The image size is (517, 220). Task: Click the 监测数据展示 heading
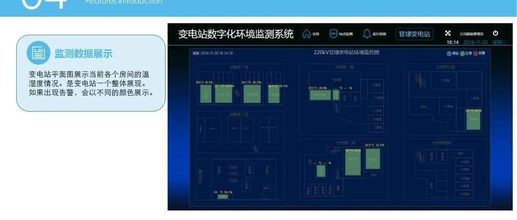click(83, 54)
